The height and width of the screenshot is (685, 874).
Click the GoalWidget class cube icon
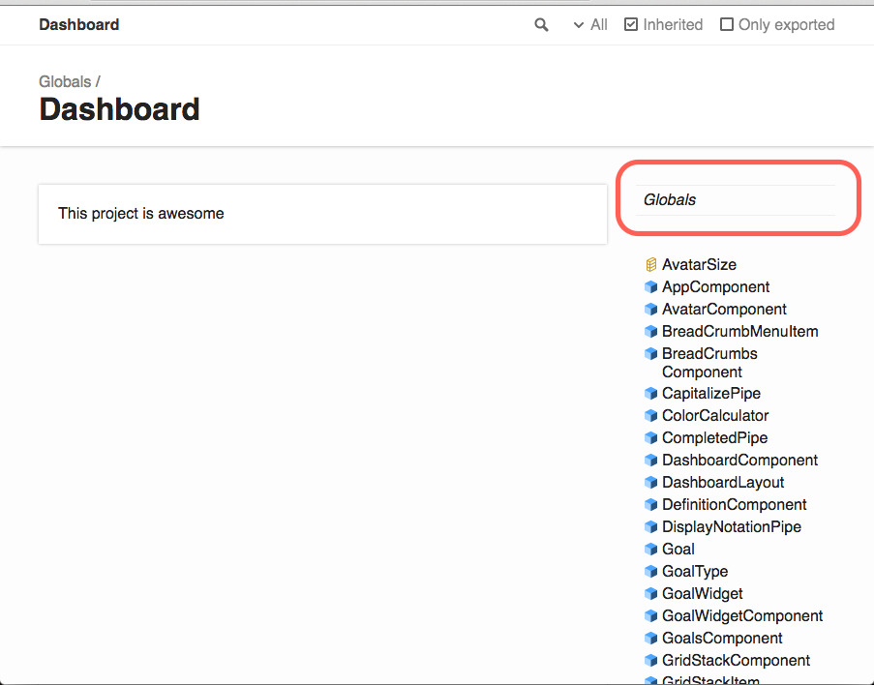point(650,594)
